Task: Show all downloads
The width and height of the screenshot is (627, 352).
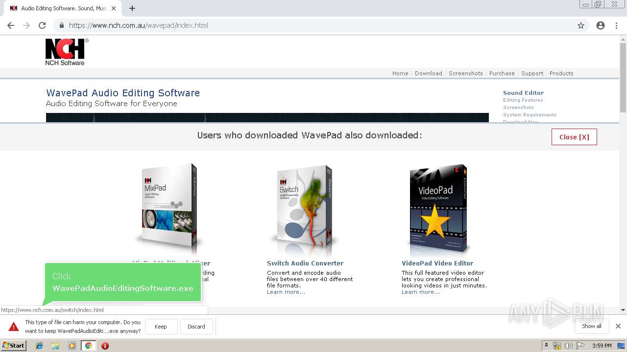Action: pos(592,326)
